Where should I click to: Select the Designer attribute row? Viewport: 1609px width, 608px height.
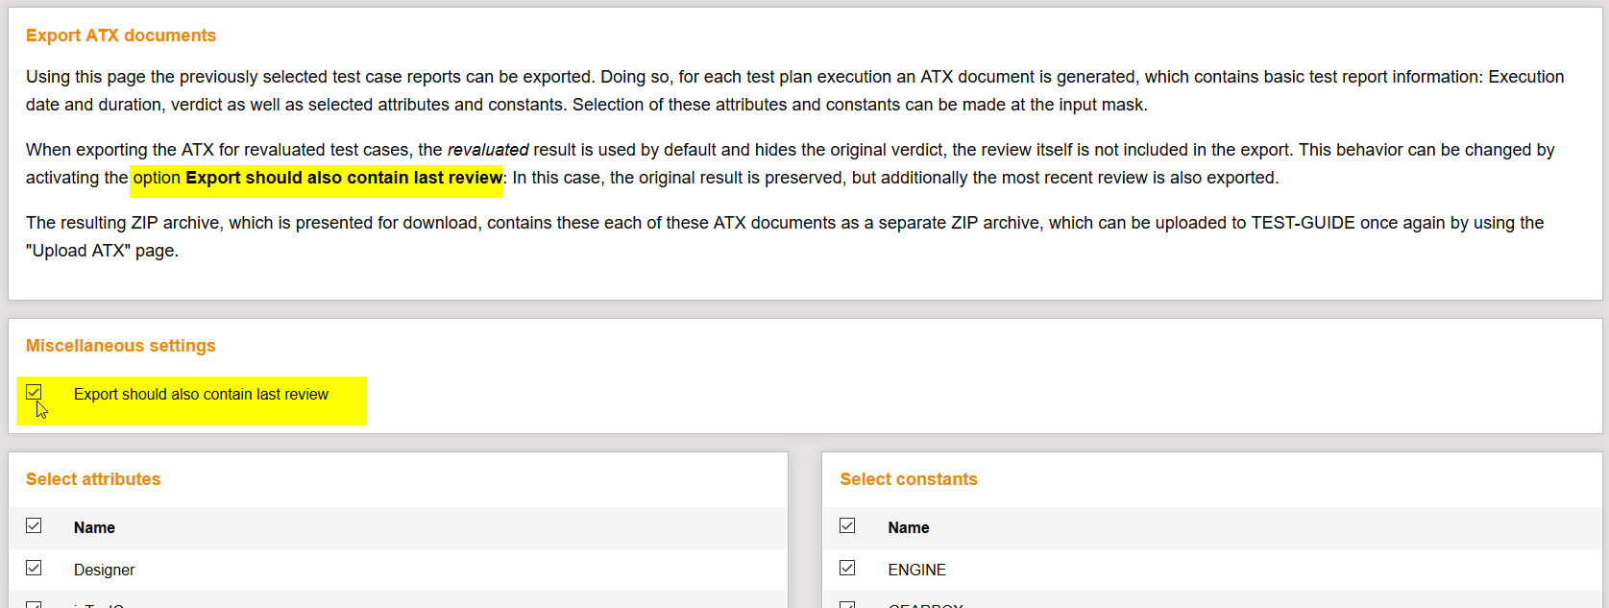104,570
